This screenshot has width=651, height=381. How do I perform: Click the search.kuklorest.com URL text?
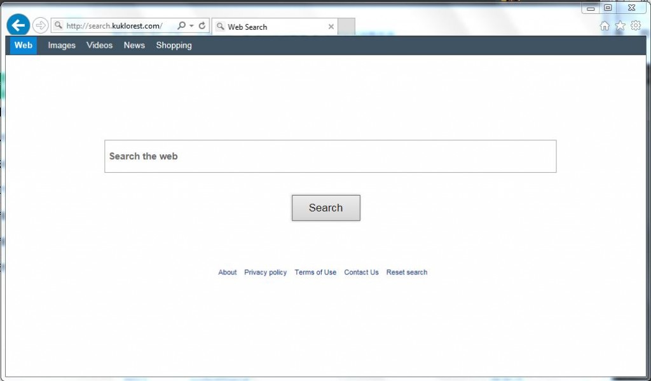pyautogui.click(x=114, y=25)
